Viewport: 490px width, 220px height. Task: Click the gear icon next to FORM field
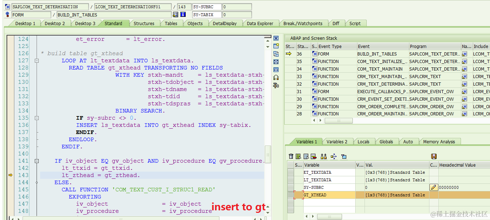tap(8, 15)
